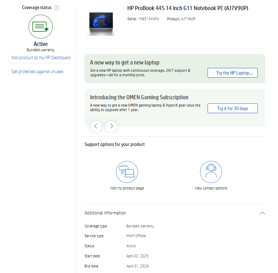This screenshot has height=273, width=278.
Task: Click the View contact options headset icon
Action: (x=211, y=172)
